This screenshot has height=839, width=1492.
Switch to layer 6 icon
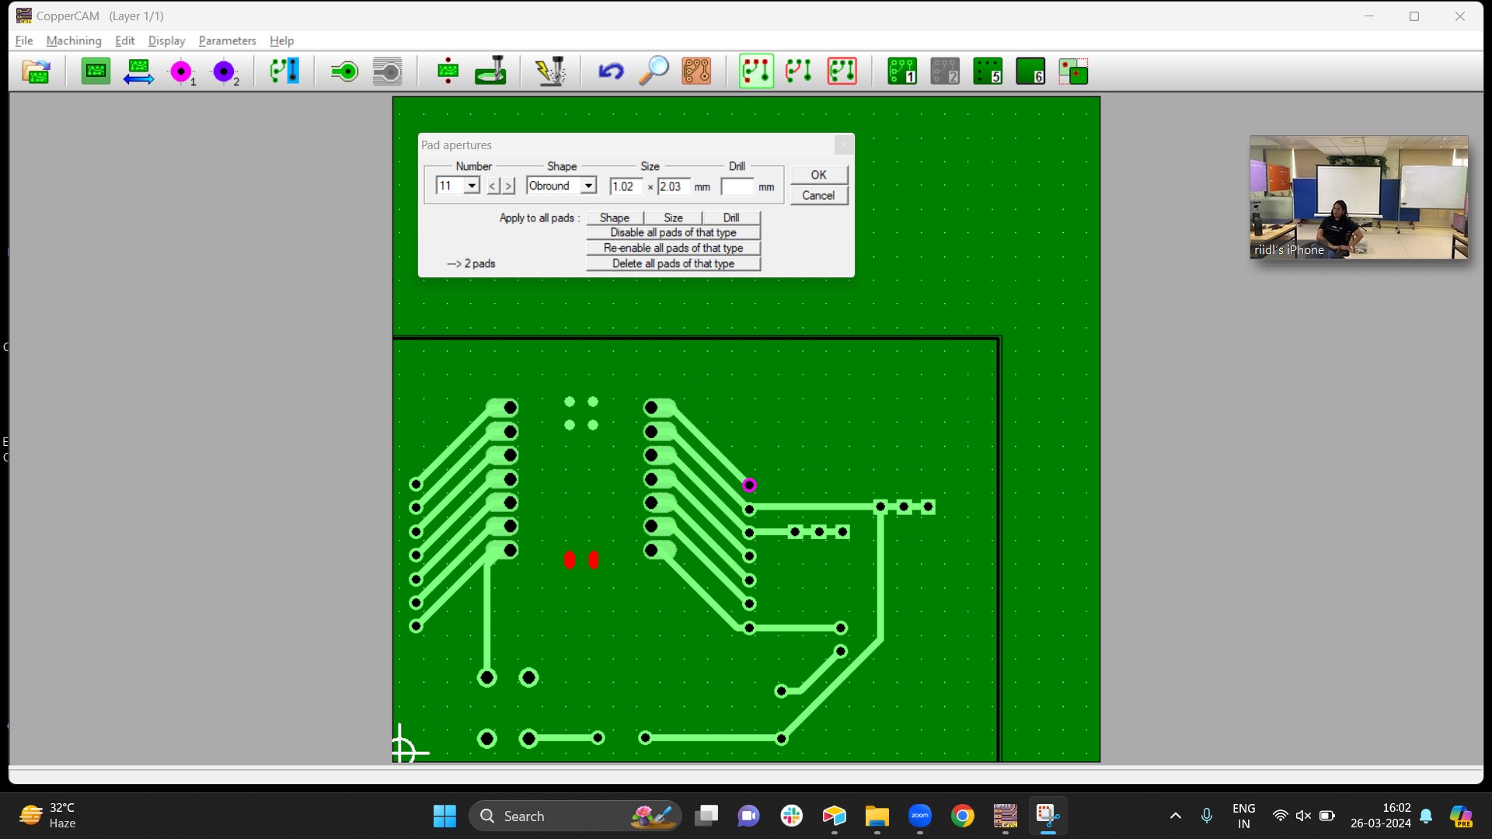click(1030, 71)
